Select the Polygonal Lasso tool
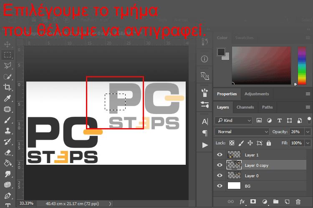313x208 pixels. click(8, 65)
